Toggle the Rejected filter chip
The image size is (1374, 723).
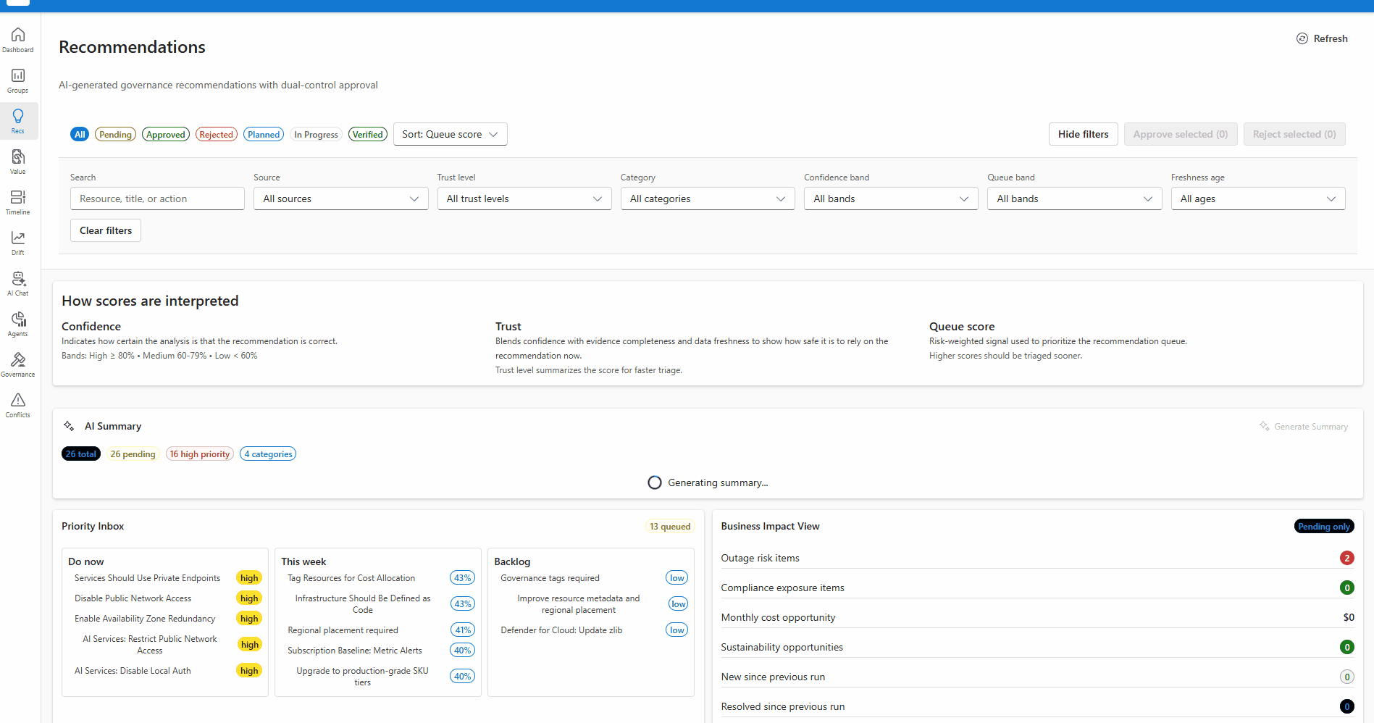point(216,134)
